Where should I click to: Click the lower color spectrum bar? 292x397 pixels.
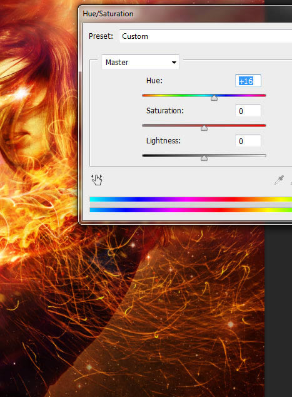pyautogui.click(x=191, y=210)
